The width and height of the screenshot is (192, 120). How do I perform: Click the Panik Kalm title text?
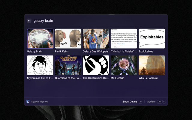tap(61, 51)
